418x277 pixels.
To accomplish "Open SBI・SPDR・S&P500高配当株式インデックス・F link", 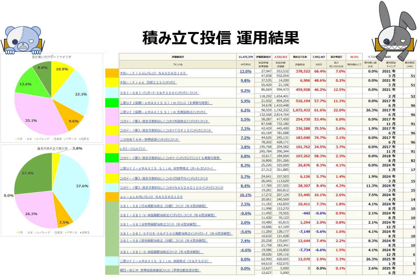I will (x=176, y=234).
